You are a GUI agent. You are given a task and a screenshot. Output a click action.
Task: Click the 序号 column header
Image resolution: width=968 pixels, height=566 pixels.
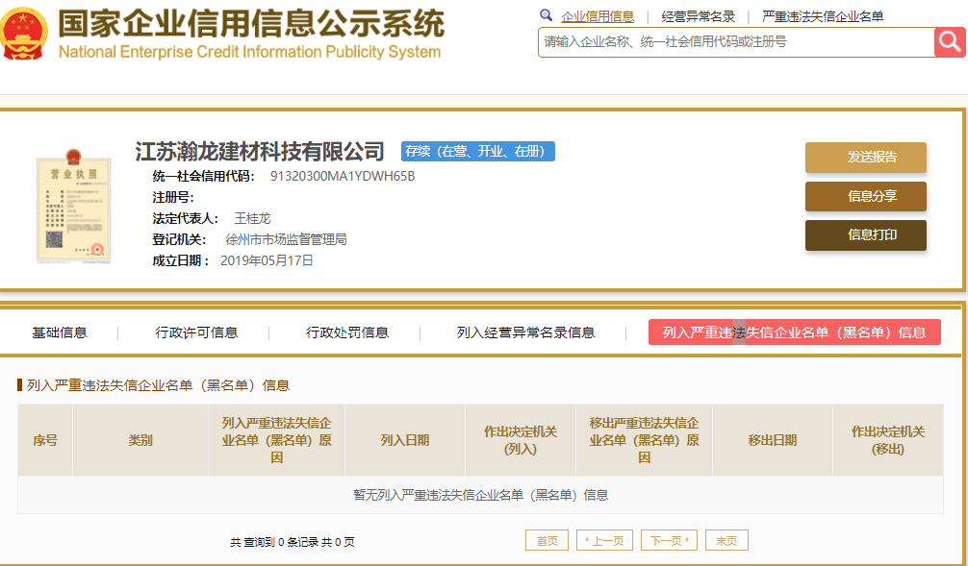[45, 440]
